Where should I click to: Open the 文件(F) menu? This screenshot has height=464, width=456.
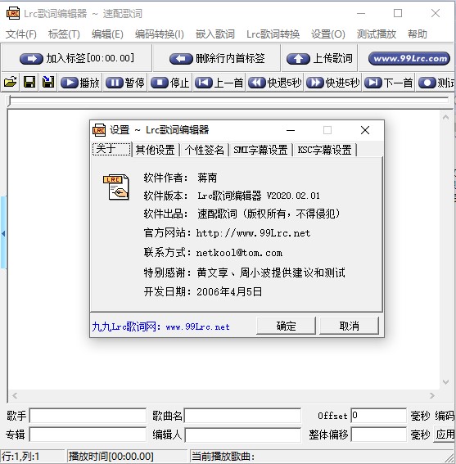coord(21,34)
